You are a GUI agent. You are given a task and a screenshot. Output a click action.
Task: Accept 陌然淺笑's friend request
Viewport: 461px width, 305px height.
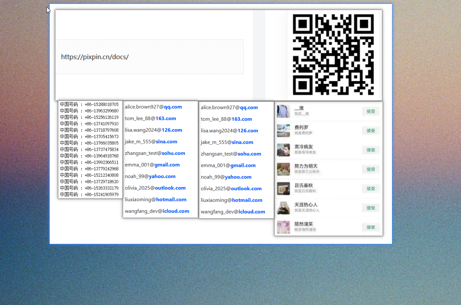click(371, 227)
